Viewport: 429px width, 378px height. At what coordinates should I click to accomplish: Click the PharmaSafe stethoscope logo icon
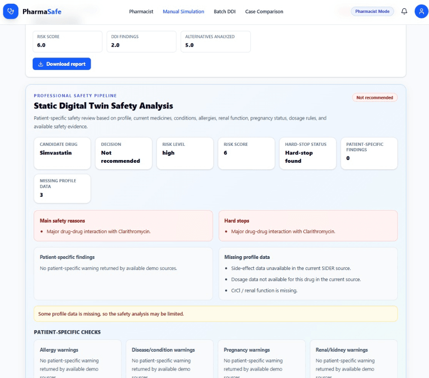[x=11, y=11]
